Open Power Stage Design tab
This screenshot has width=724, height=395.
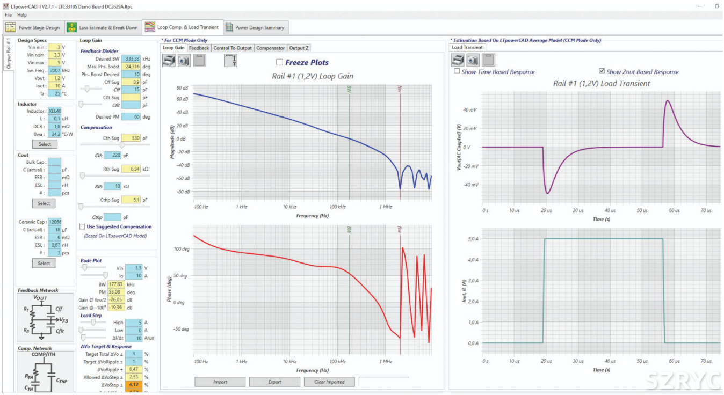tap(34, 27)
